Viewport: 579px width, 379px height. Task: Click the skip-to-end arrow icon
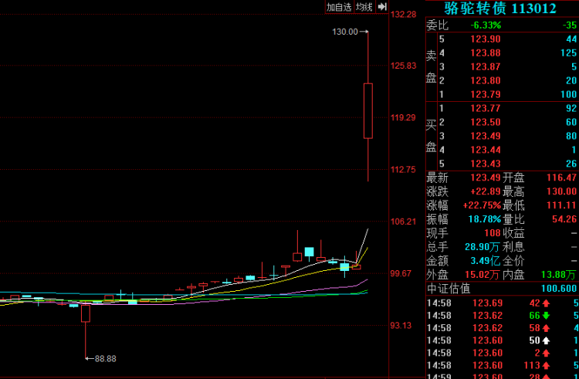tap(382, 7)
